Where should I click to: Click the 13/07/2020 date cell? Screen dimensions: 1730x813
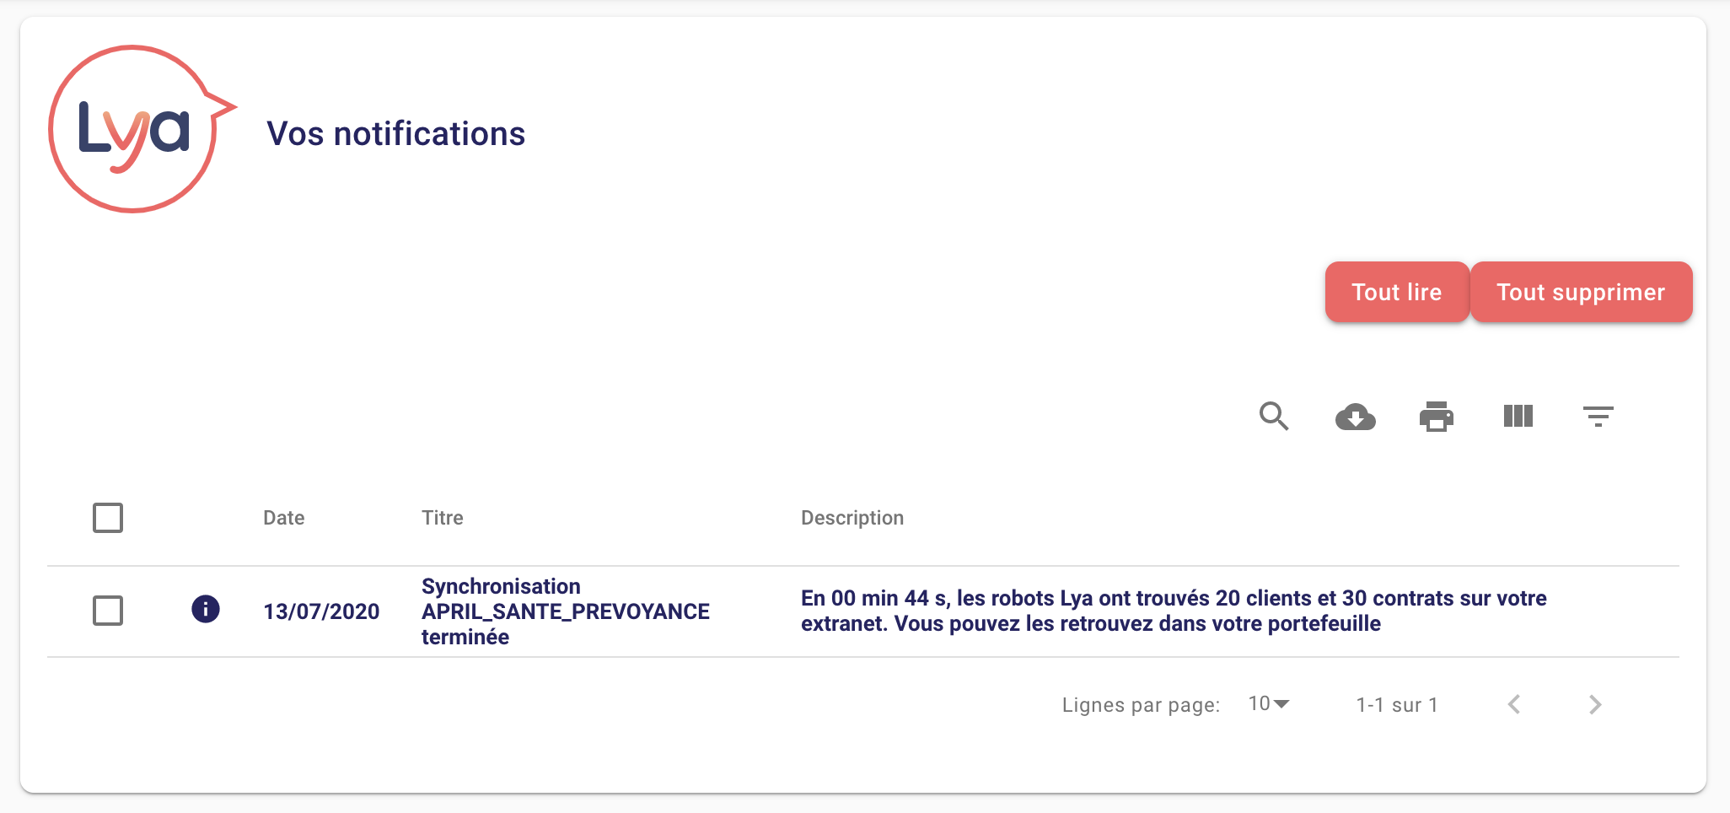point(321,611)
